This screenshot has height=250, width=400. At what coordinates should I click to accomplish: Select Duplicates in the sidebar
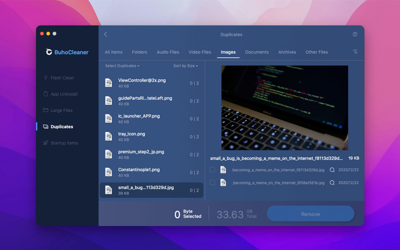(62, 127)
